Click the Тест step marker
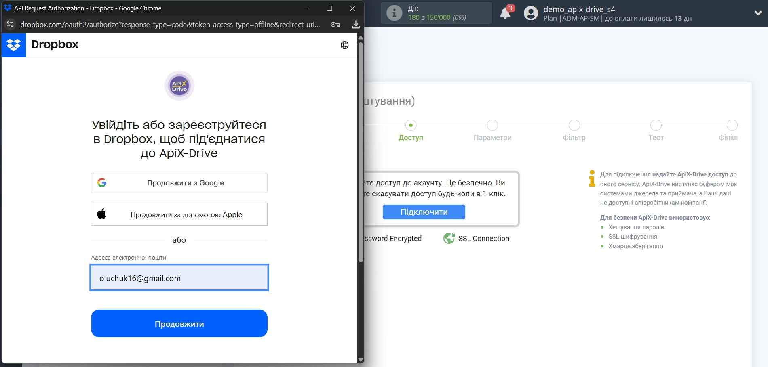This screenshot has height=367, width=768. [x=656, y=126]
